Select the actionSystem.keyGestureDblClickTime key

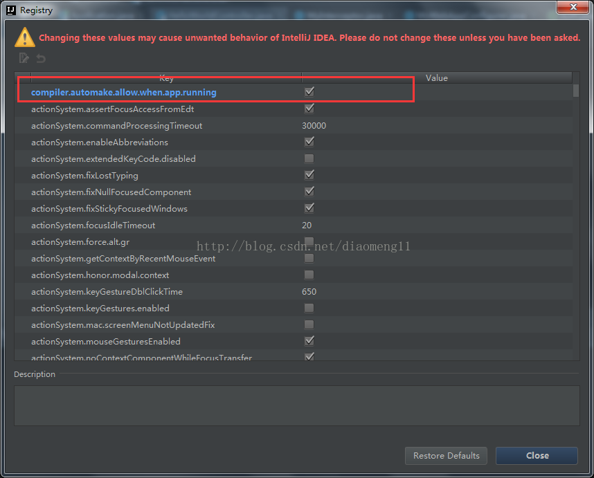[x=107, y=292]
